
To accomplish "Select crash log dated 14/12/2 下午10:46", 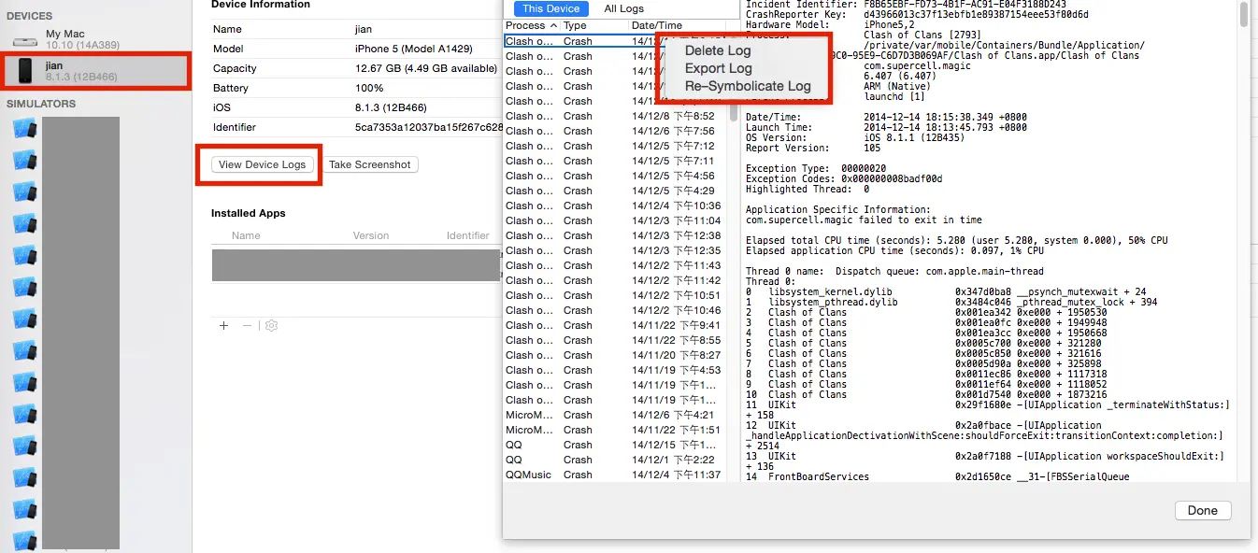I will click(615, 310).
